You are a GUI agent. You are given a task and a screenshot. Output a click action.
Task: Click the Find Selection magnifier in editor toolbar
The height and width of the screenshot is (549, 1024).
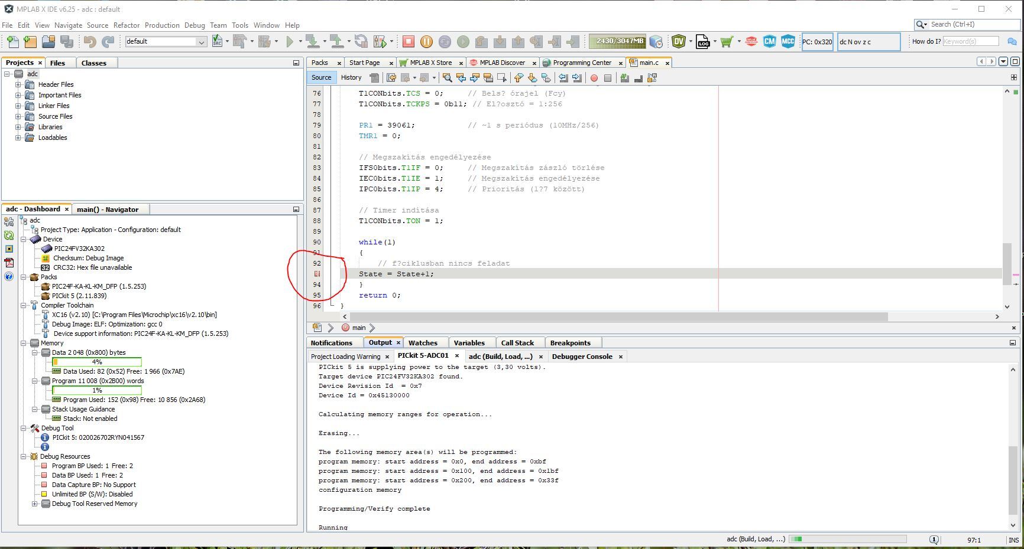pos(447,78)
